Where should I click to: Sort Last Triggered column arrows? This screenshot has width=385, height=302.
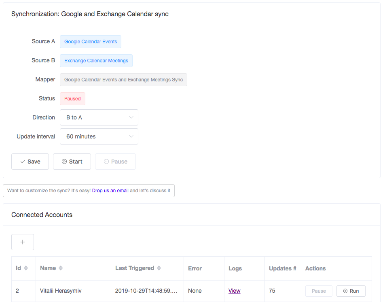click(x=159, y=268)
